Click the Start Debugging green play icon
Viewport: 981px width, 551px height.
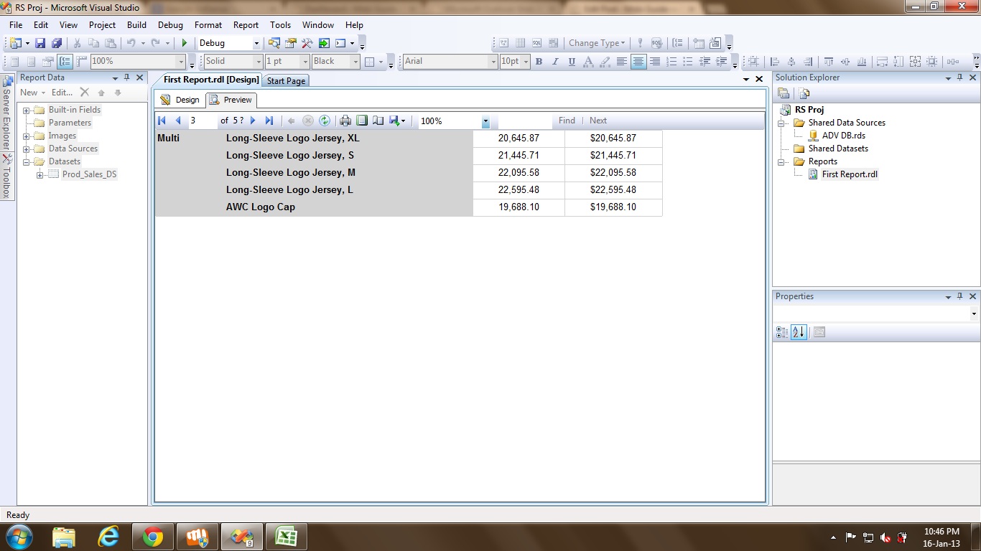tap(185, 43)
